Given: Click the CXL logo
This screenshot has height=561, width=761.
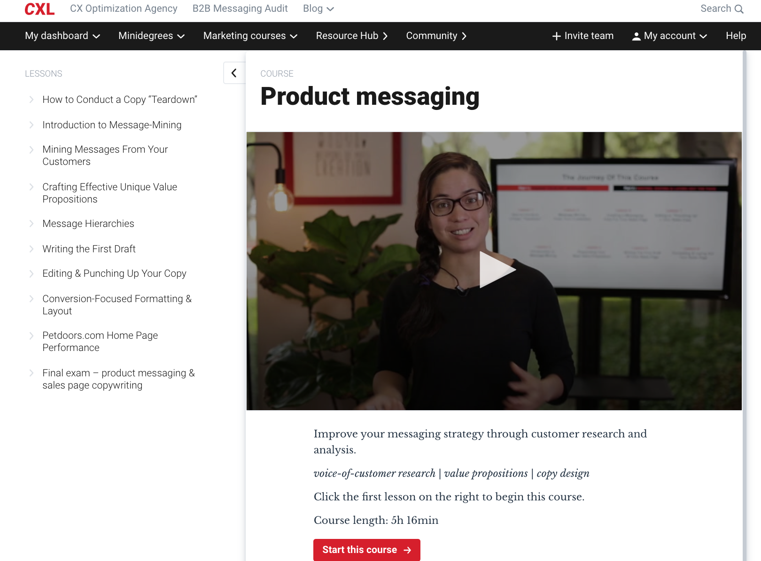Looking at the screenshot, I should point(39,9).
